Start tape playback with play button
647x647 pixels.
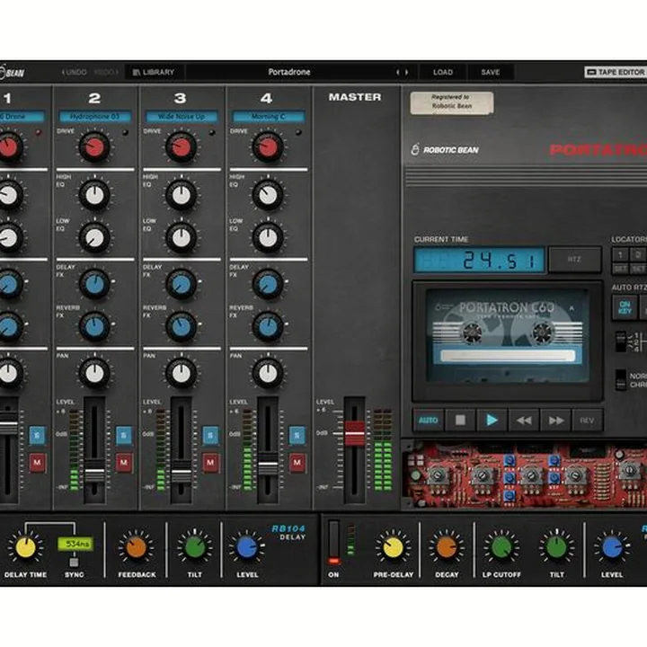492,421
